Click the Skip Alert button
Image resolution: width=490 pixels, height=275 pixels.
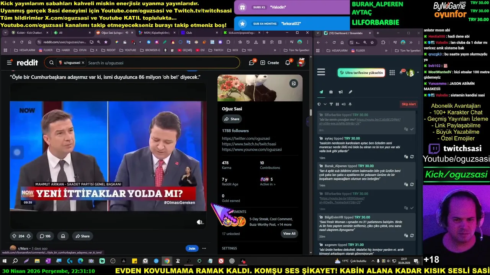tap(408, 104)
